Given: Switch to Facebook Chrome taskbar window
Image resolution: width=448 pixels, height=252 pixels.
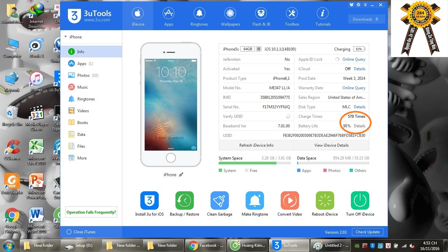Looking at the screenshot, I should (x=206, y=245).
